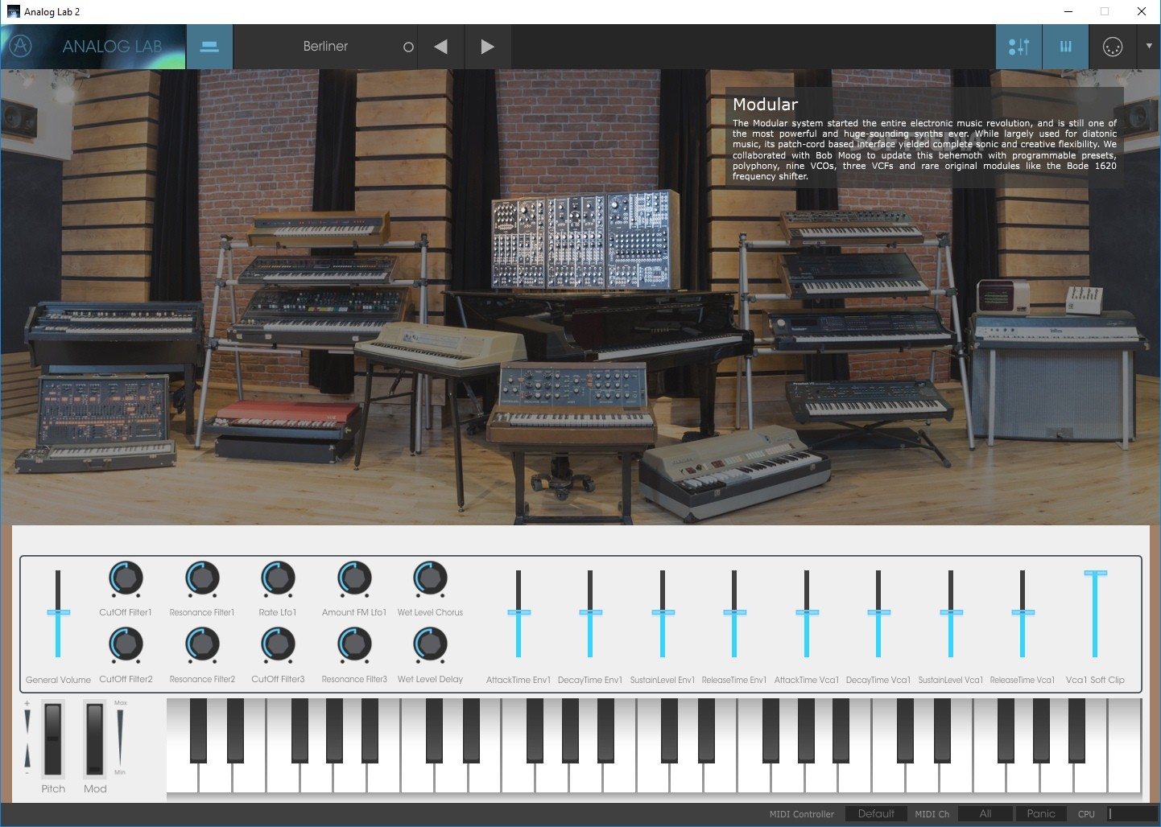This screenshot has height=827, width=1161.
Task: Select the ARP 2600 synth at left
Action: coord(97,422)
